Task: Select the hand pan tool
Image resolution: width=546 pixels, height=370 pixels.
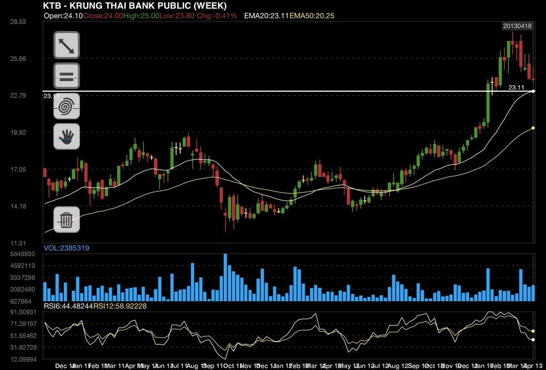Action: tap(67, 136)
